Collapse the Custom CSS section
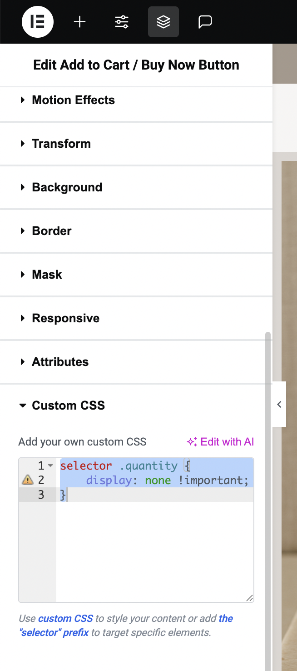 (136, 406)
